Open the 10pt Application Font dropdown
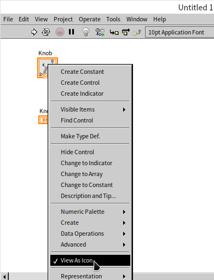This screenshot has height=280, width=214. click(180, 32)
